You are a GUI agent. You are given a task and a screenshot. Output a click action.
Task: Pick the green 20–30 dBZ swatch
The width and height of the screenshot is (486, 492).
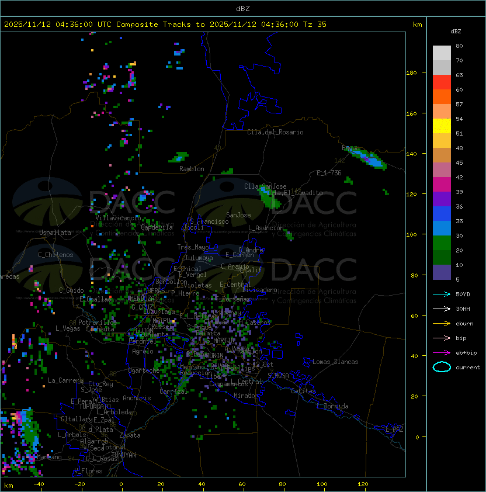click(x=442, y=243)
